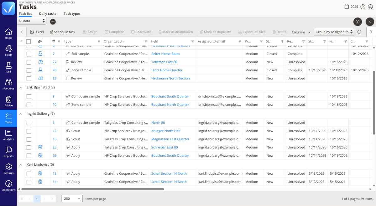Open the binoculars icon on task 27 row
The width and height of the screenshot is (376, 206).
[x=40, y=62]
